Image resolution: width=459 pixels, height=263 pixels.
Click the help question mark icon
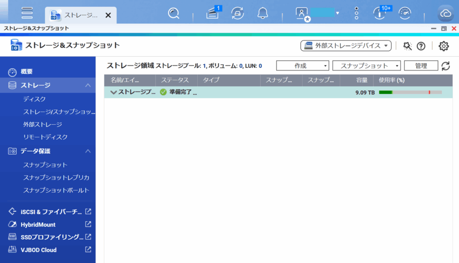pos(421,46)
